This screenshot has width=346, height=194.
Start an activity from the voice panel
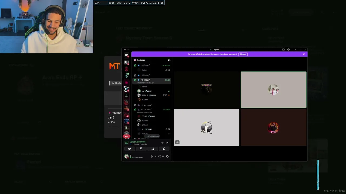[x=153, y=149]
